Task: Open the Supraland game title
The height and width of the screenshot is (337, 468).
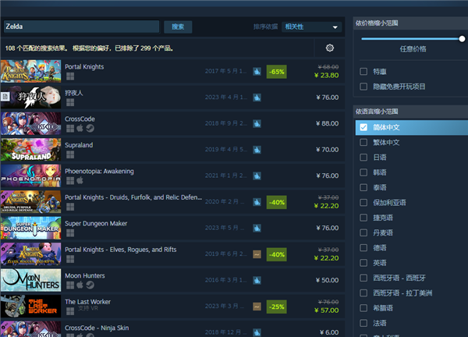Action: click(x=79, y=145)
